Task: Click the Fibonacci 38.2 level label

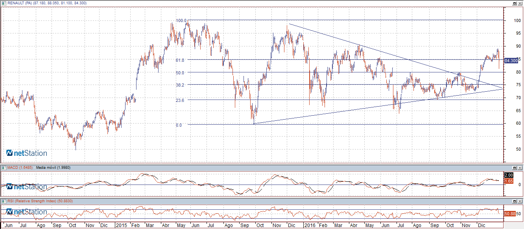Action: pyautogui.click(x=180, y=85)
